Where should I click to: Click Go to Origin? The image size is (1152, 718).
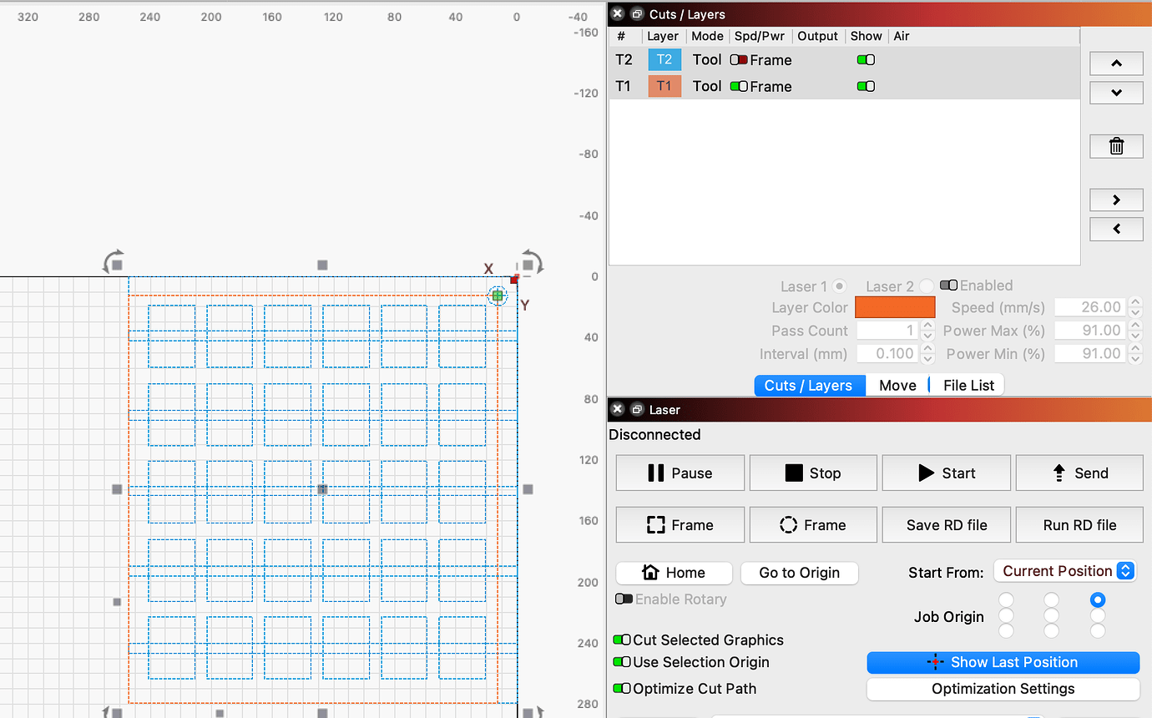[x=799, y=573]
